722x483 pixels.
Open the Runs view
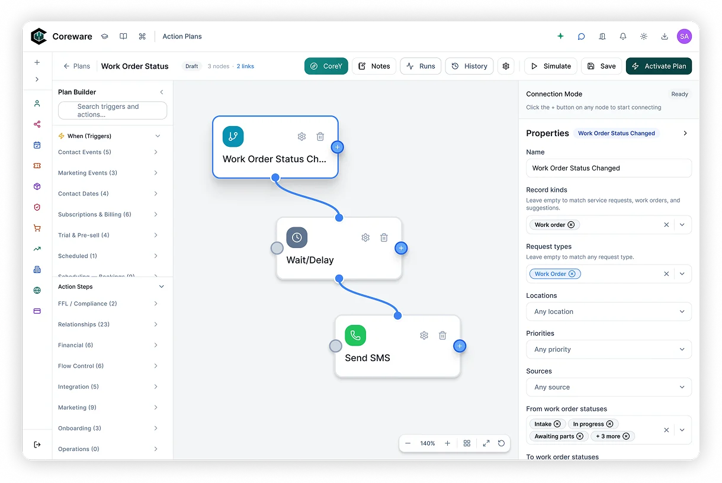point(421,66)
